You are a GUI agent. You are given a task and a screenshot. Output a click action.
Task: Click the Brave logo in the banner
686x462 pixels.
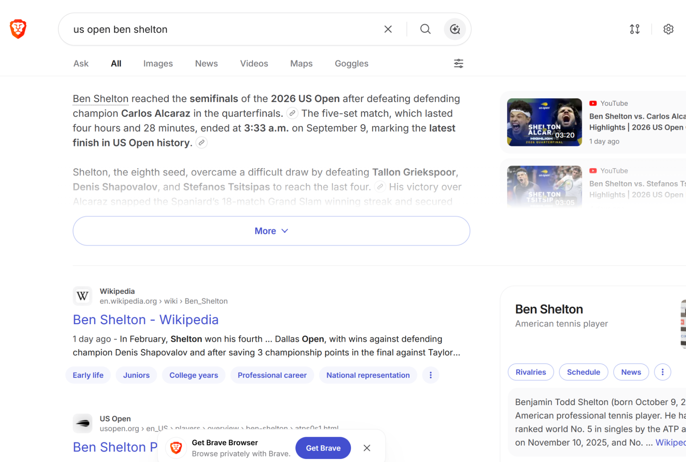click(176, 448)
